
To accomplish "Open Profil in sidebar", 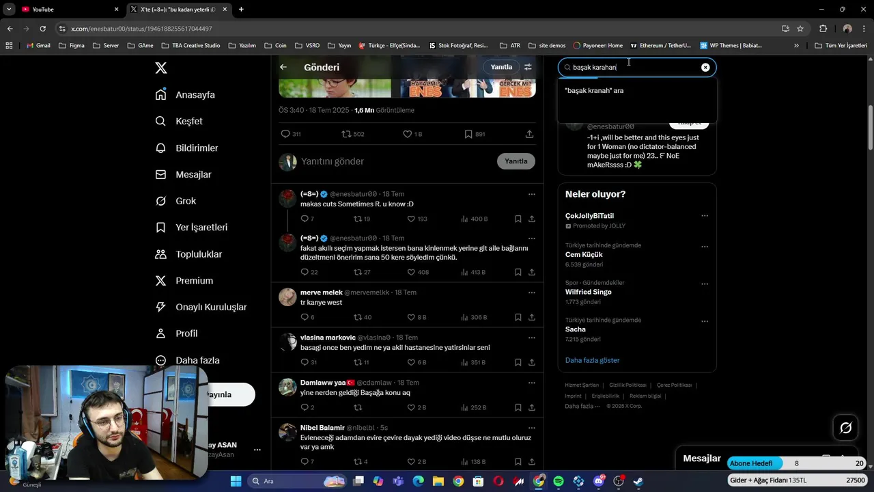I will pyautogui.click(x=177, y=333).
